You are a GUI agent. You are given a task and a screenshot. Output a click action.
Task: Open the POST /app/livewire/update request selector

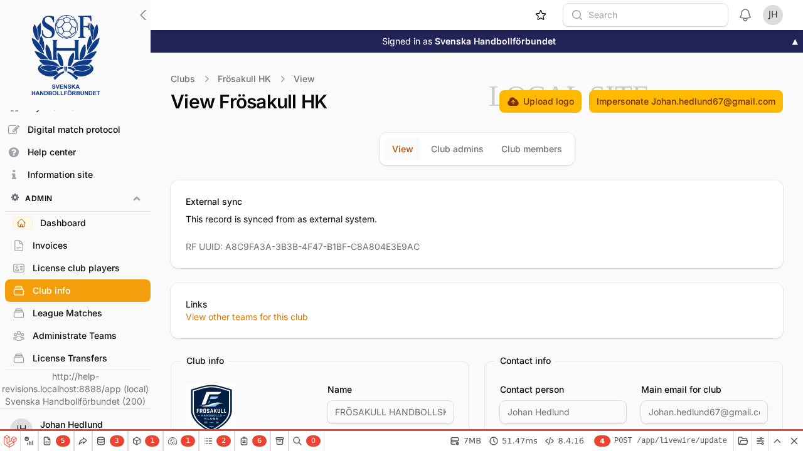[661, 441]
